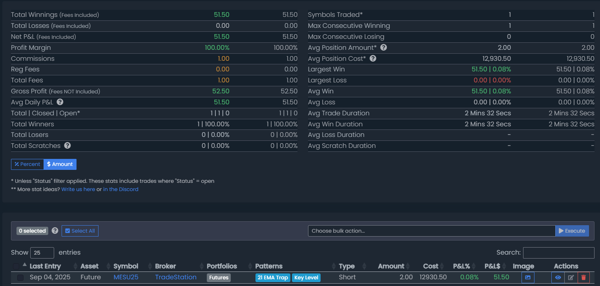Click the edit trade pencil icon

[x=571, y=277]
